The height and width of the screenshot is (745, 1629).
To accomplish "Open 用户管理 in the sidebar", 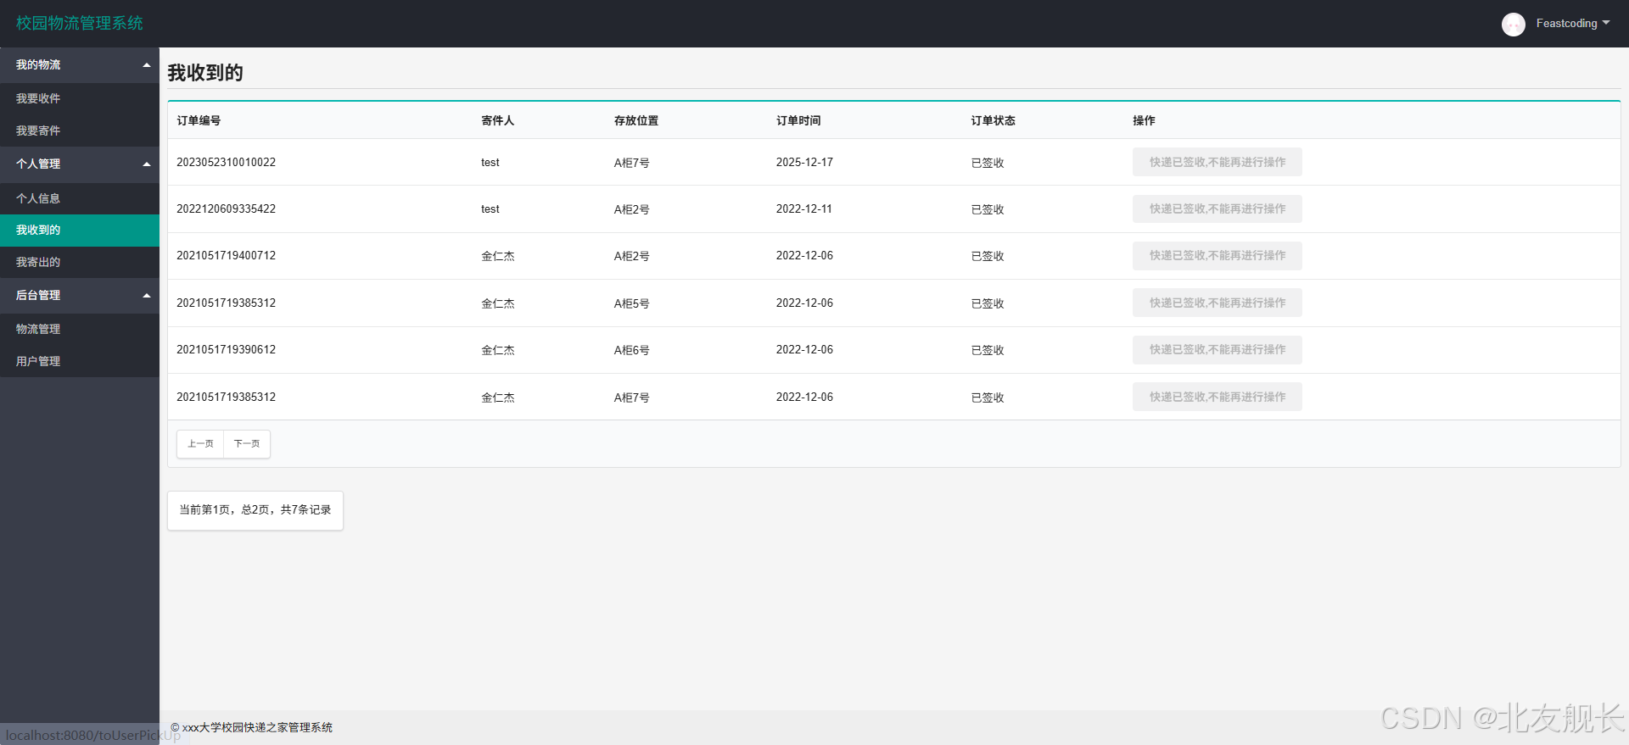I will 80,362.
